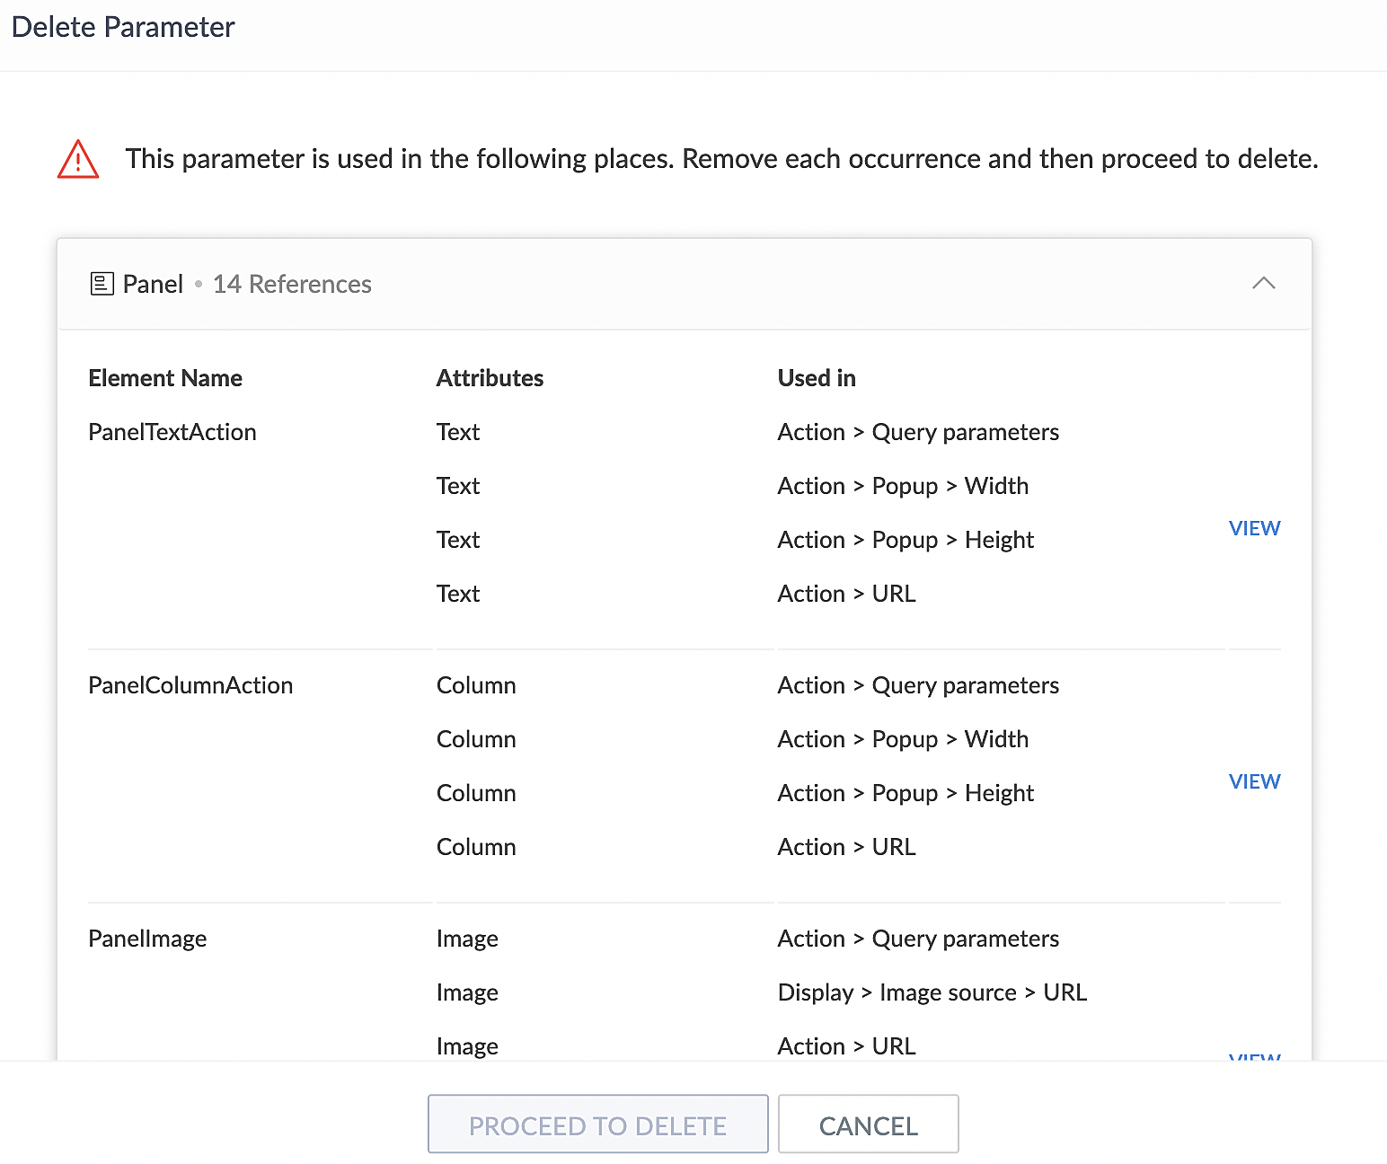The width and height of the screenshot is (1387, 1164).
Task: Select the PanelTextAction element name
Action: [172, 432]
